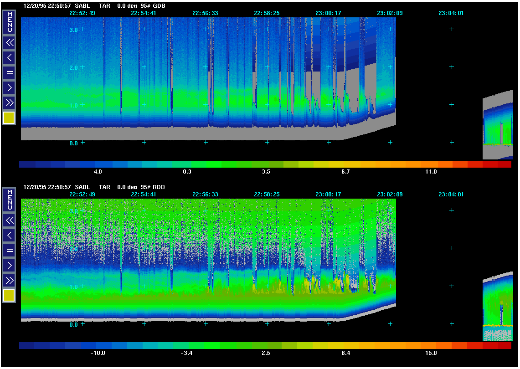Open the MENU button of the bottom RDB panel
The width and height of the screenshot is (520, 369).
tap(9, 200)
